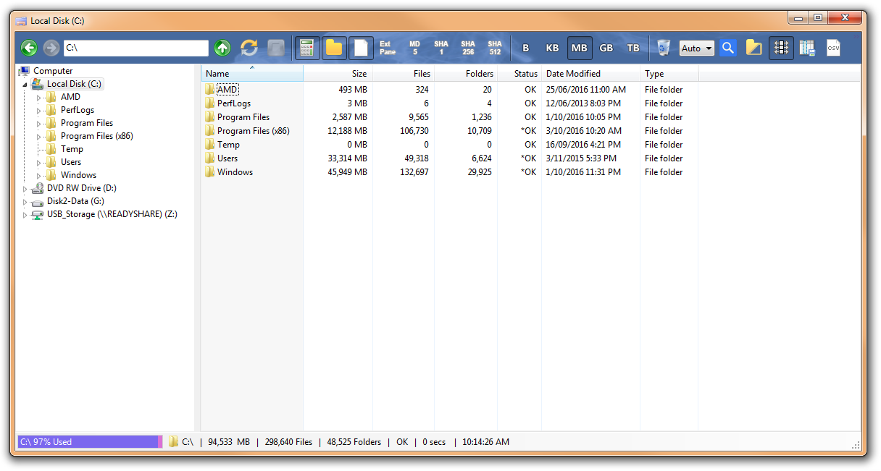Switch size units to TB
The width and height of the screenshot is (881, 471).
pos(633,48)
